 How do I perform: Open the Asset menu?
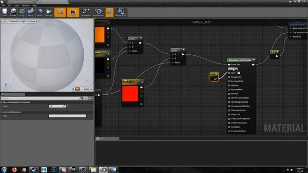pyautogui.click(x=17, y=5)
